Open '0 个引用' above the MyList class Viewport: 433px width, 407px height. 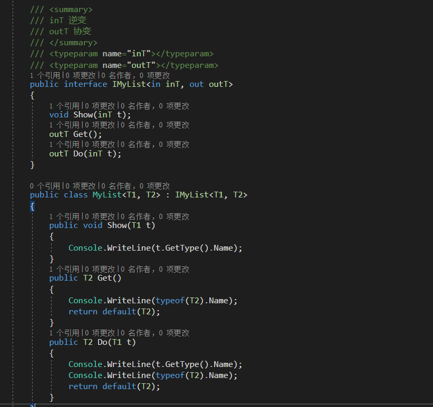pos(45,186)
